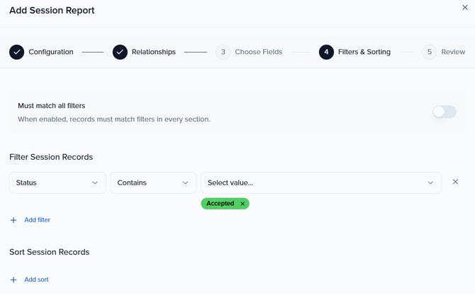Click the Relationships step checkmark icon
The width and height of the screenshot is (475, 294).
120,52
